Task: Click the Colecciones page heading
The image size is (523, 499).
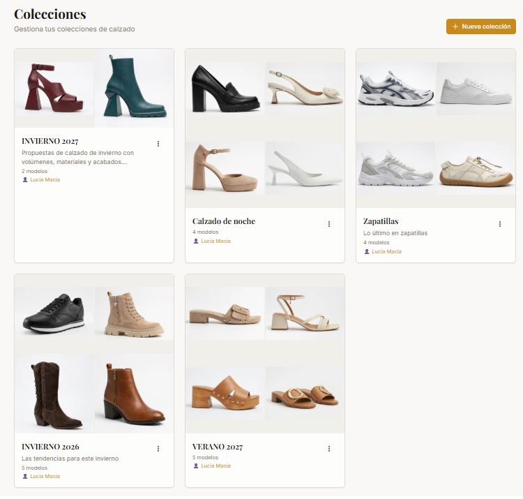Action: (50, 14)
